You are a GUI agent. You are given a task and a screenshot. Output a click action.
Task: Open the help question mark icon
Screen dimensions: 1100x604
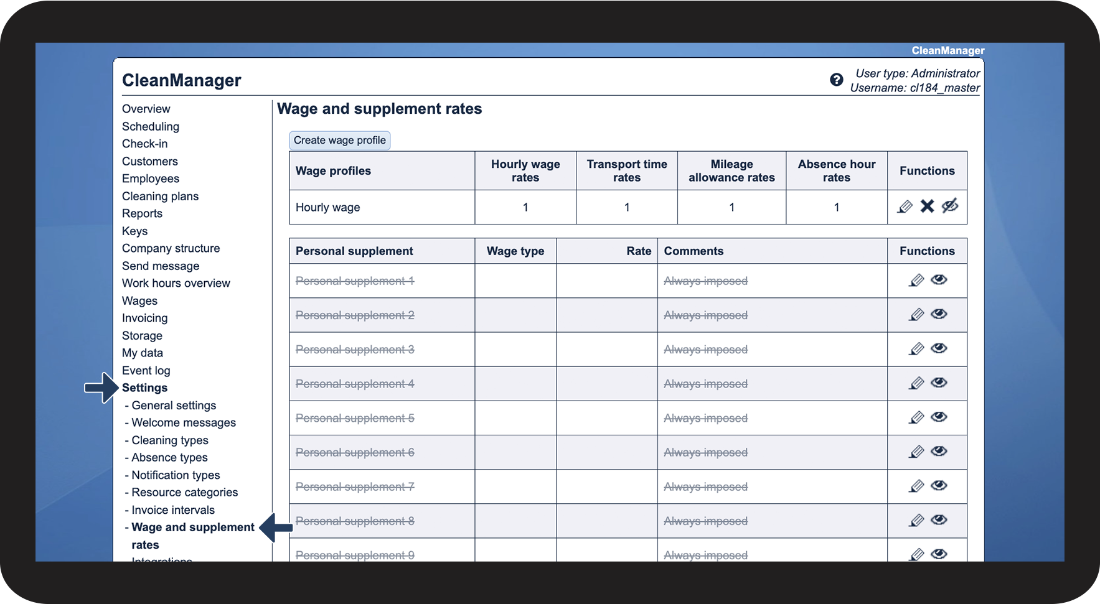(x=836, y=80)
